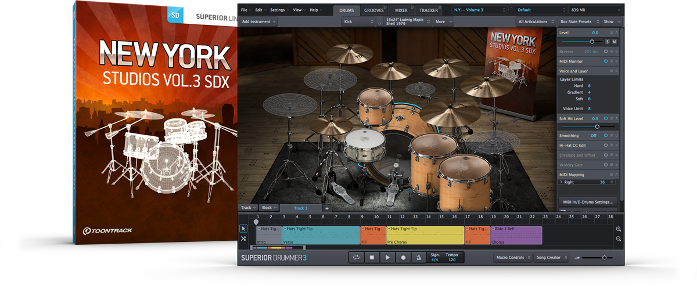Toggle the metronome icon
The image size is (697, 286).
418,258
